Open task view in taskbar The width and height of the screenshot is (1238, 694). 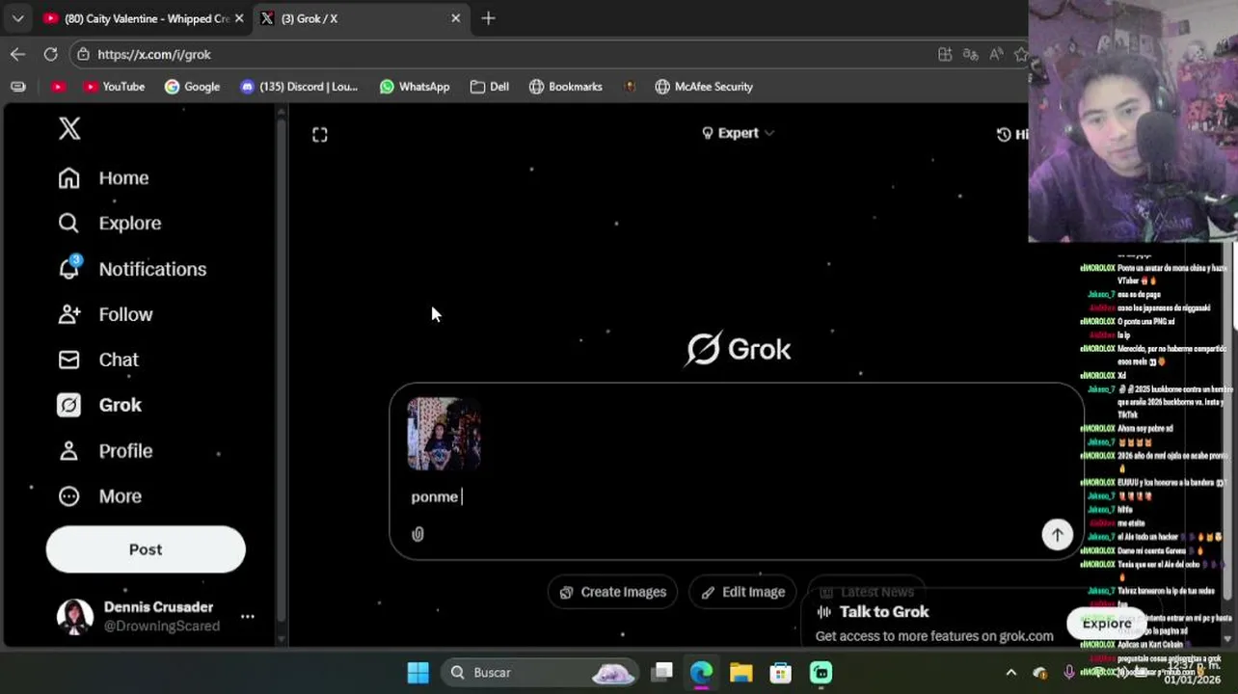tap(661, 673)
